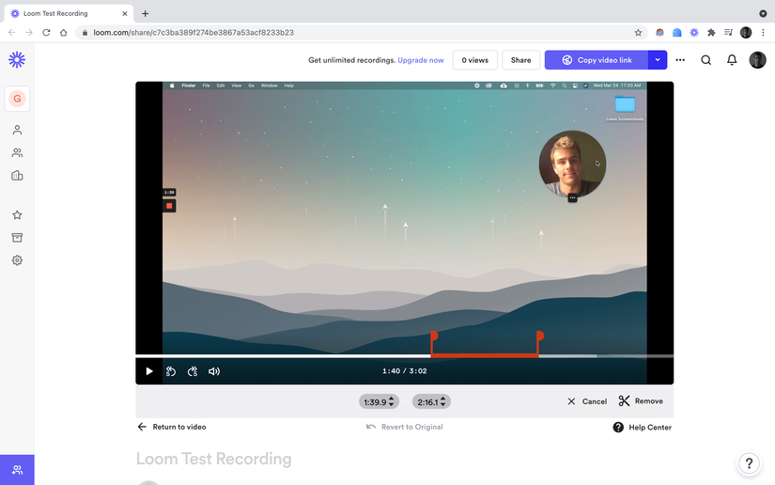775x485 pixels.
Task: Mute the video volume
Action: (x=214, y=371)
